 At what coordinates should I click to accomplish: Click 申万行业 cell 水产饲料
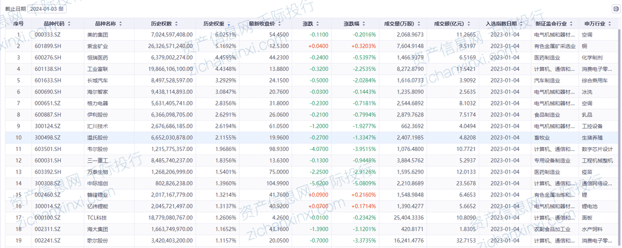(592, 229)
